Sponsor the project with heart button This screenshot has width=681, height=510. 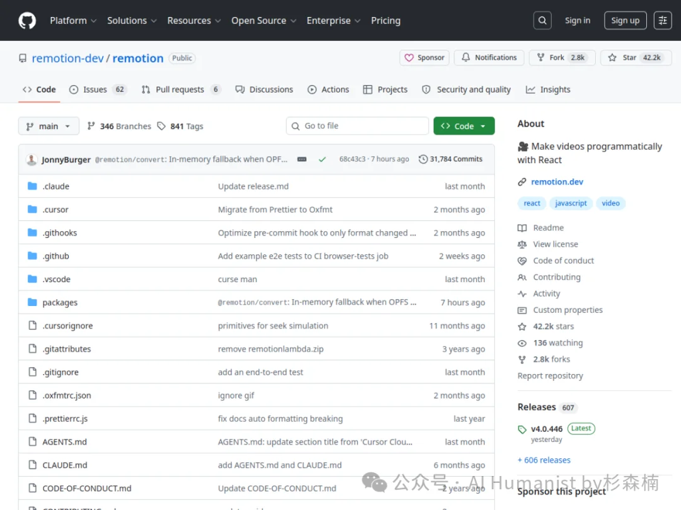click(424, 57)
